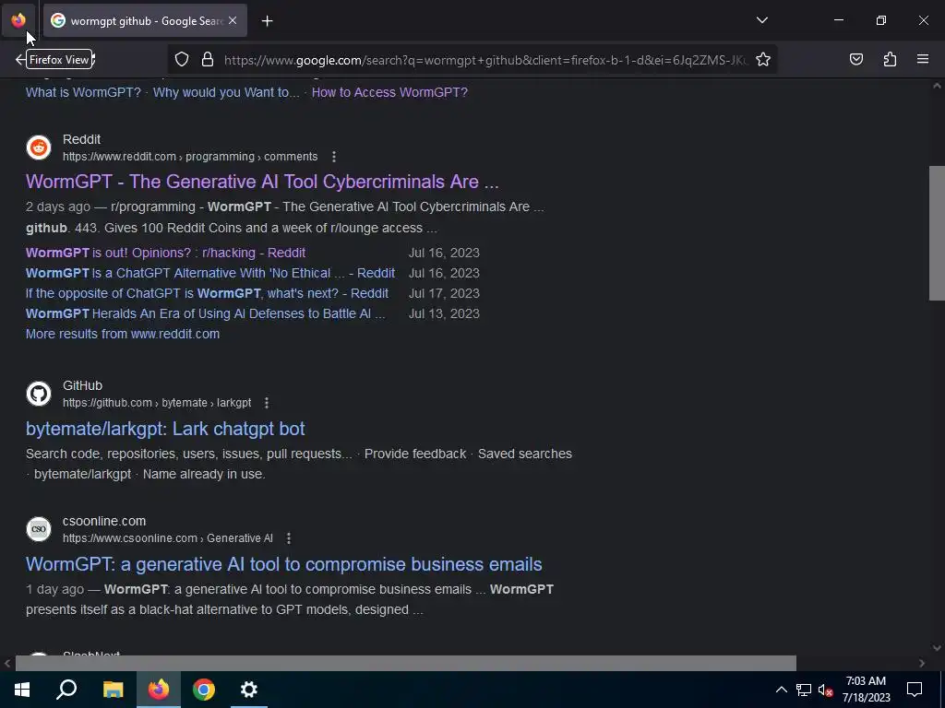
Task: Click the 'https://www.csoonline.com › Generative AI' breadcrumb
Action: [168, 538]
